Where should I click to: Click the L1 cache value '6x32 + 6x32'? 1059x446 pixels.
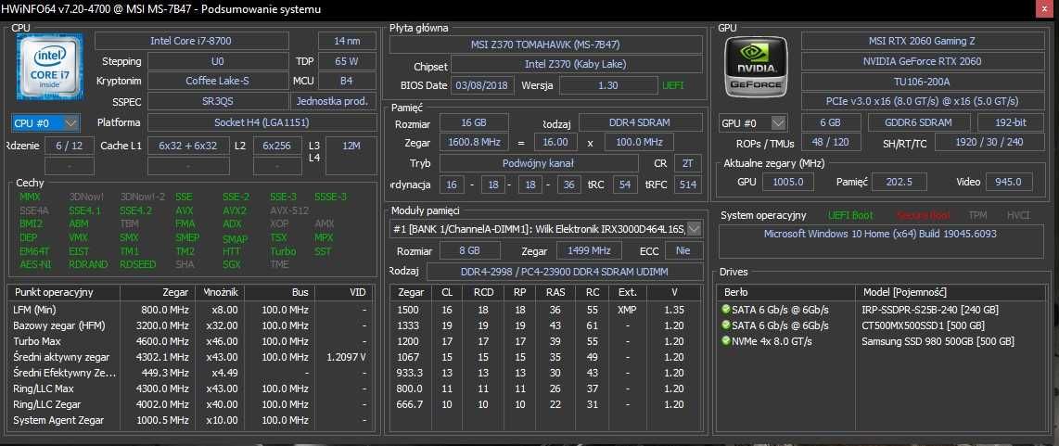(x=188, y=146)
